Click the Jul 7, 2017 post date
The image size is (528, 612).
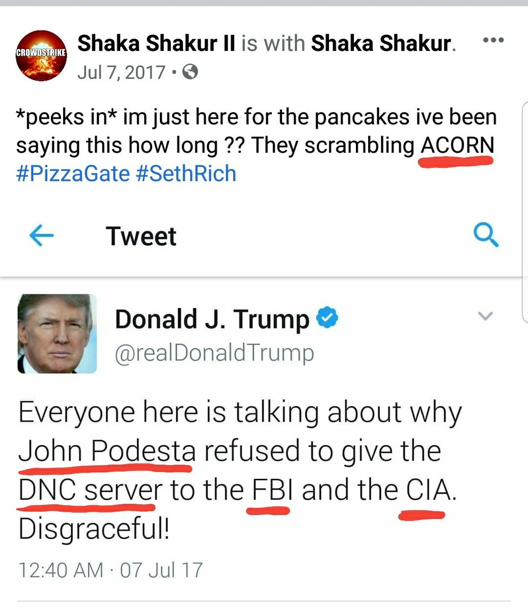tap(121, 72)
